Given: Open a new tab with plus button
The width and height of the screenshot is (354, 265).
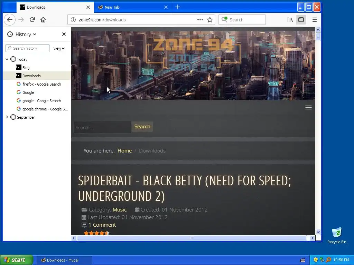Looking at the screenshot, I should [178, 7].
